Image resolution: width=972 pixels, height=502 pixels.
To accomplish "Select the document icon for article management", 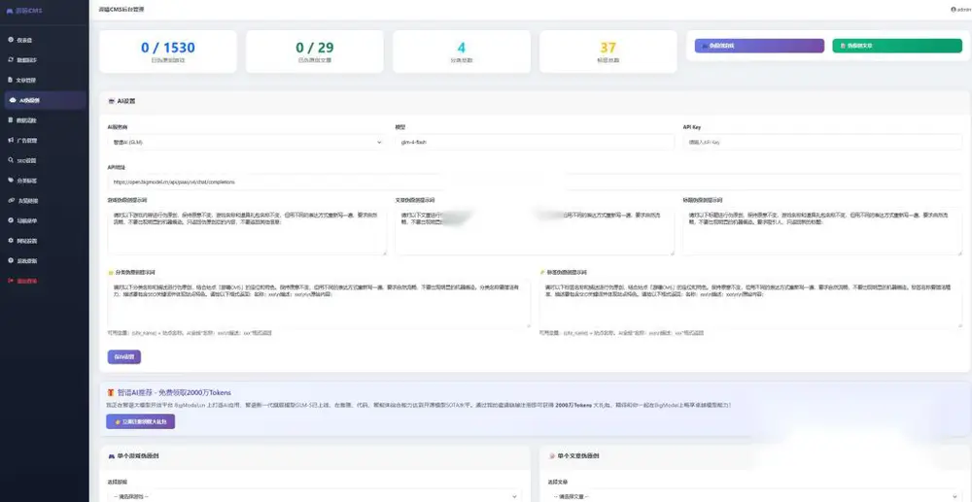I will [11, 80].
